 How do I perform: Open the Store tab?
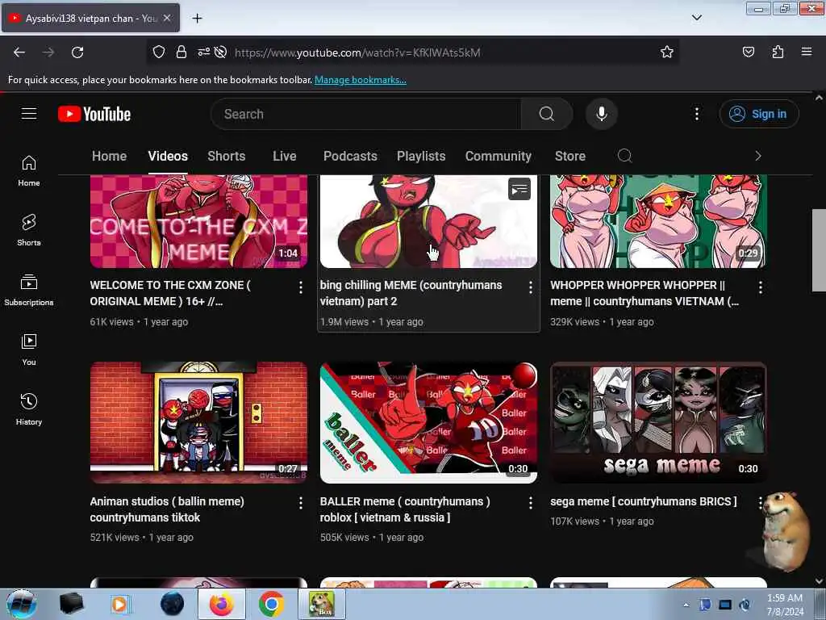[570, 156]
